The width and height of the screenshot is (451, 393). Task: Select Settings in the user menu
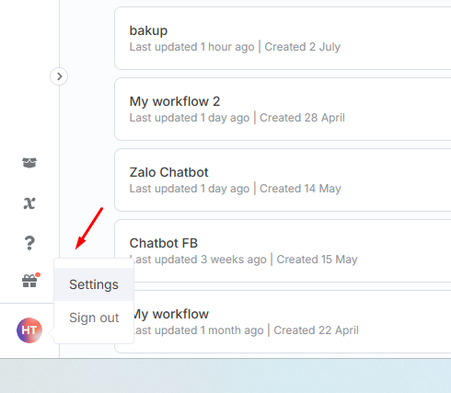click(94, 284)
